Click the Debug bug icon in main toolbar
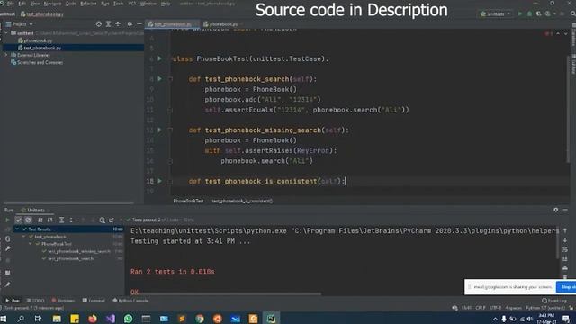Screen dimensions: 576x324 click(529, 13)
